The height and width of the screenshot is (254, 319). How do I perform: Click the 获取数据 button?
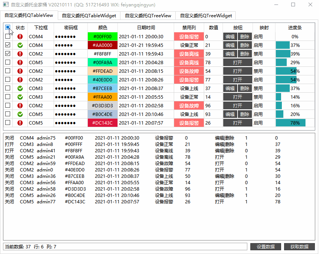pos(299,246)
